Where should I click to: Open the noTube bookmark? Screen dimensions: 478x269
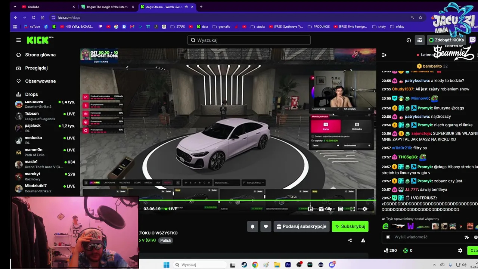pyautogui.click(x=32, y=27)
